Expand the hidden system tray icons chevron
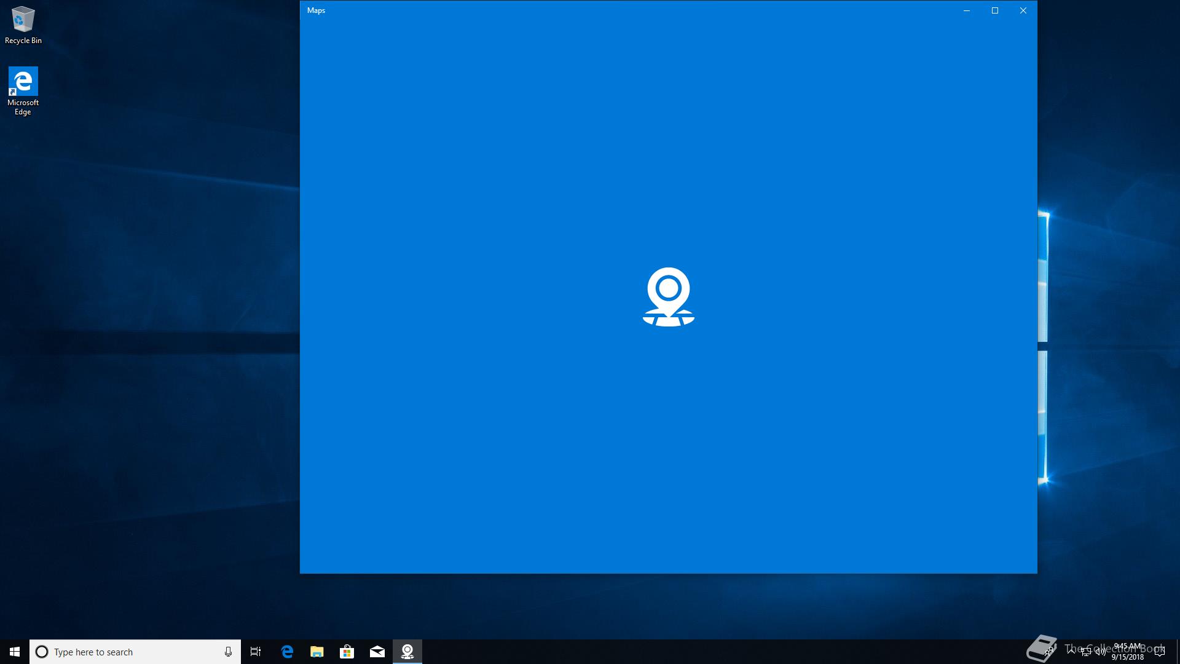Screen dimensions: 1180x664 (x=1071, y=652)
